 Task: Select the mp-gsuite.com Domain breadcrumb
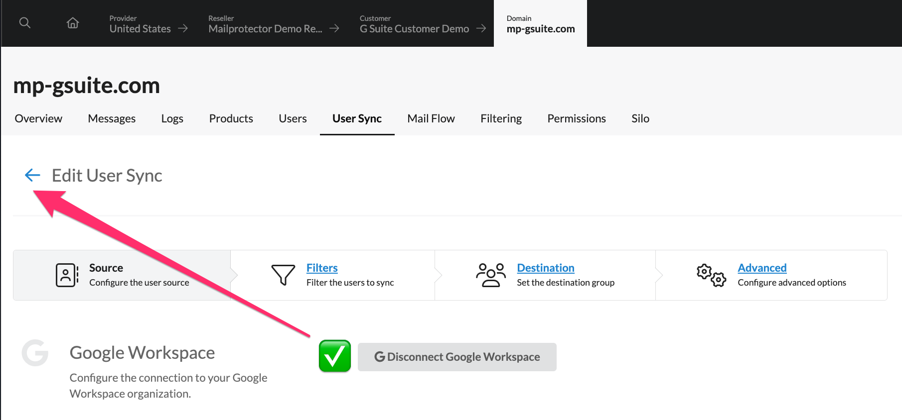point(540,24)
